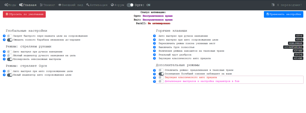Open help for 'Оповещение Погибший союзник наблюдает' setting
306x113 pixels.
tap(154, 74)
